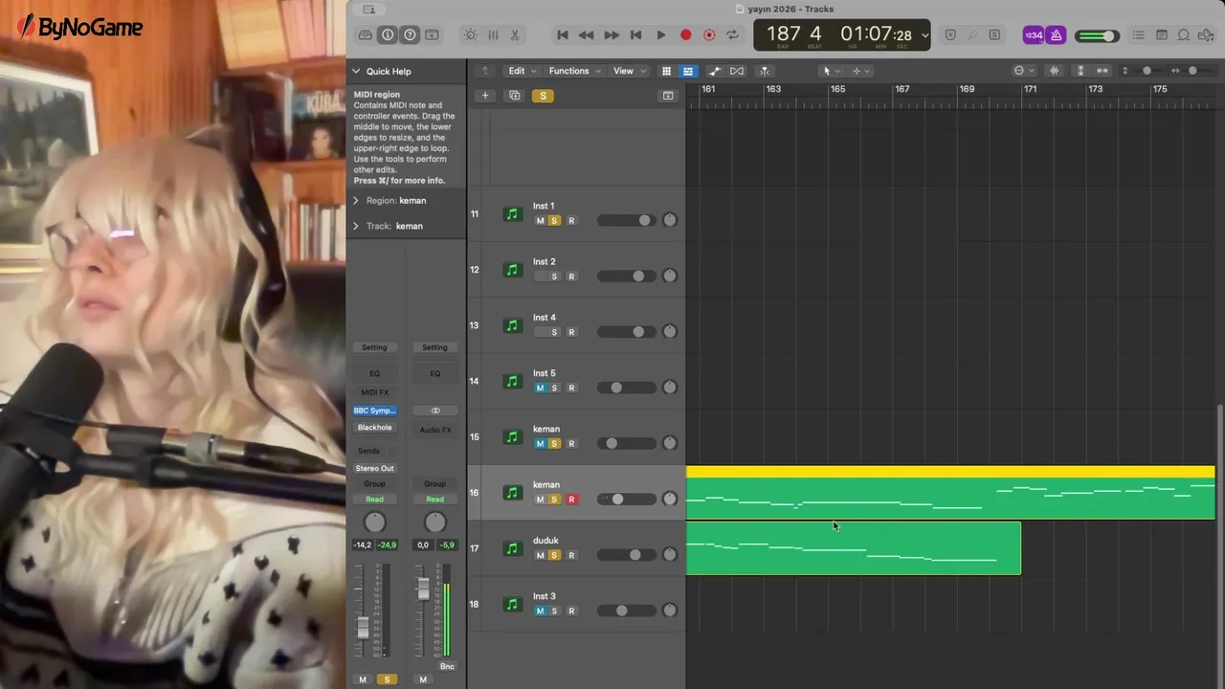Screen dimensions: 1225x689
Task: Click the left channel pan knob
Action: click(x=374, y=522)
